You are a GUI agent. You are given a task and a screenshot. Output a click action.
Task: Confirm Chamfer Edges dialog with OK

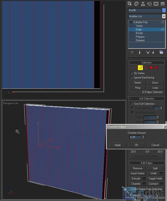point(136,145)
